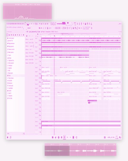Select the last pattern in the playlist picker

point(29,63)
